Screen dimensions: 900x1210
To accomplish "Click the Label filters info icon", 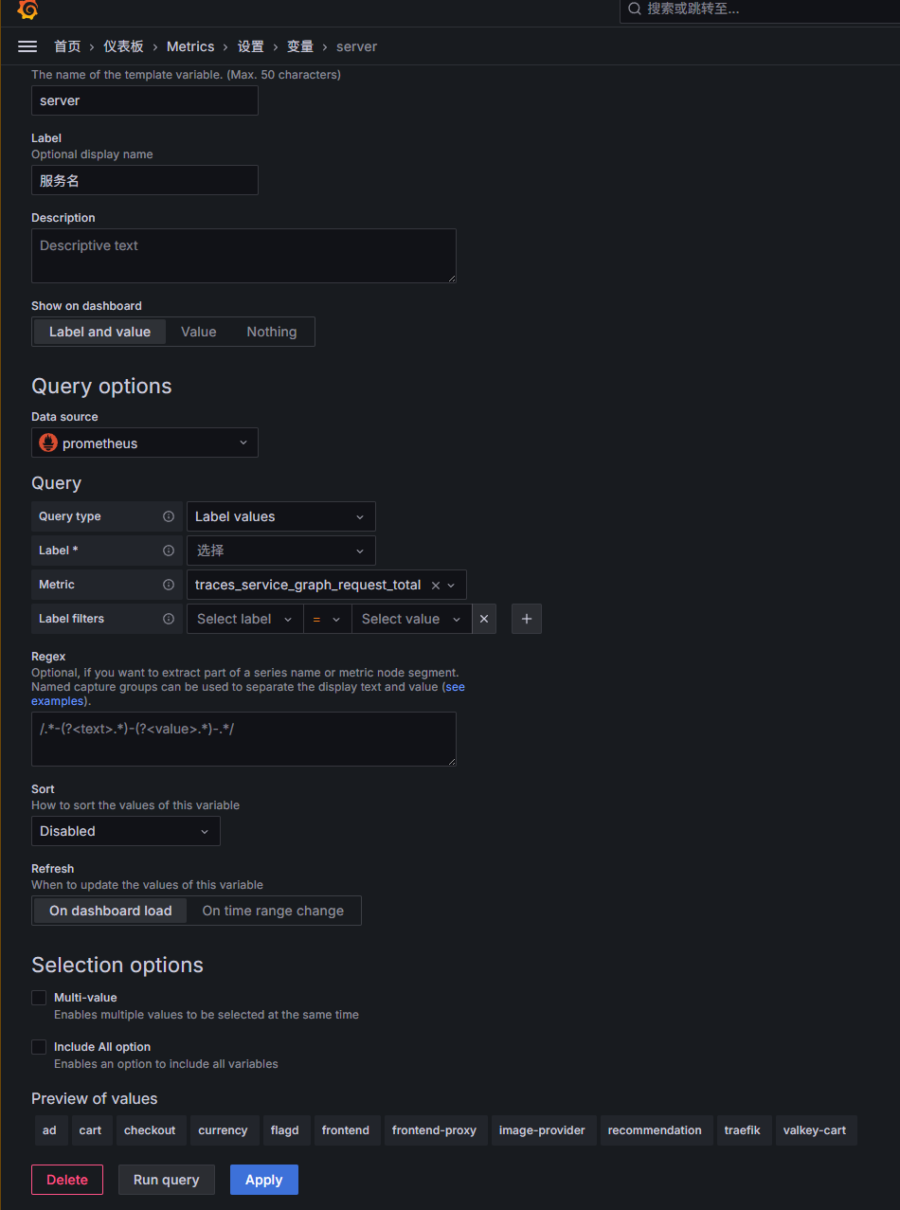I will pyautogui.click(x=169, y=619).
